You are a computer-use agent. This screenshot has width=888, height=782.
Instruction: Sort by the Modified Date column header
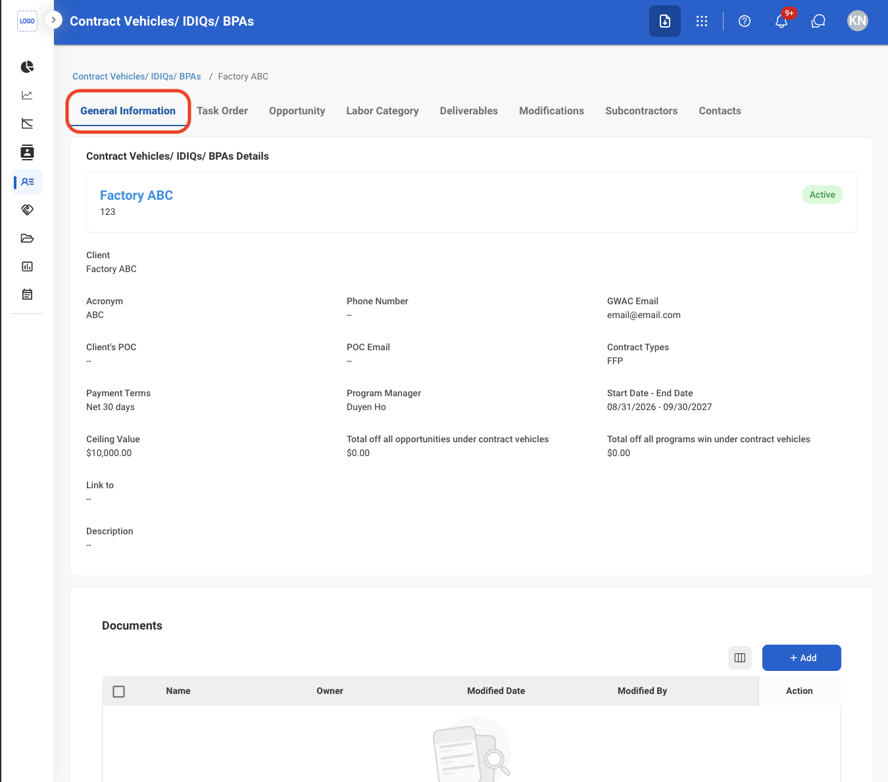pos(496,691)
